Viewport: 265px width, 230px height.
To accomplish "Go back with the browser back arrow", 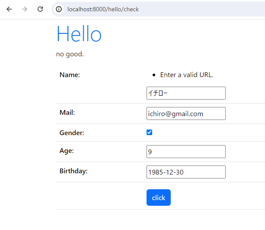I will point(9,9).
